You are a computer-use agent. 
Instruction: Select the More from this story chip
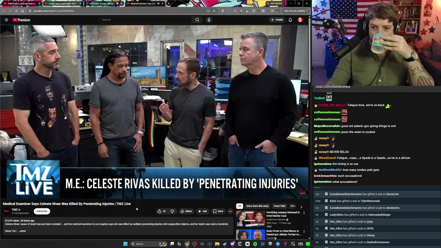pyautogui.click(x=257, y=206)
